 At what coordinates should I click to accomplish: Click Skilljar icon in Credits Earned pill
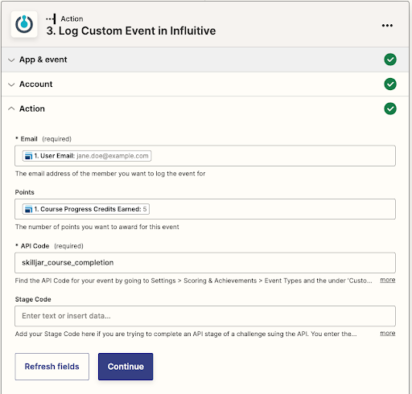click(28, 209)
